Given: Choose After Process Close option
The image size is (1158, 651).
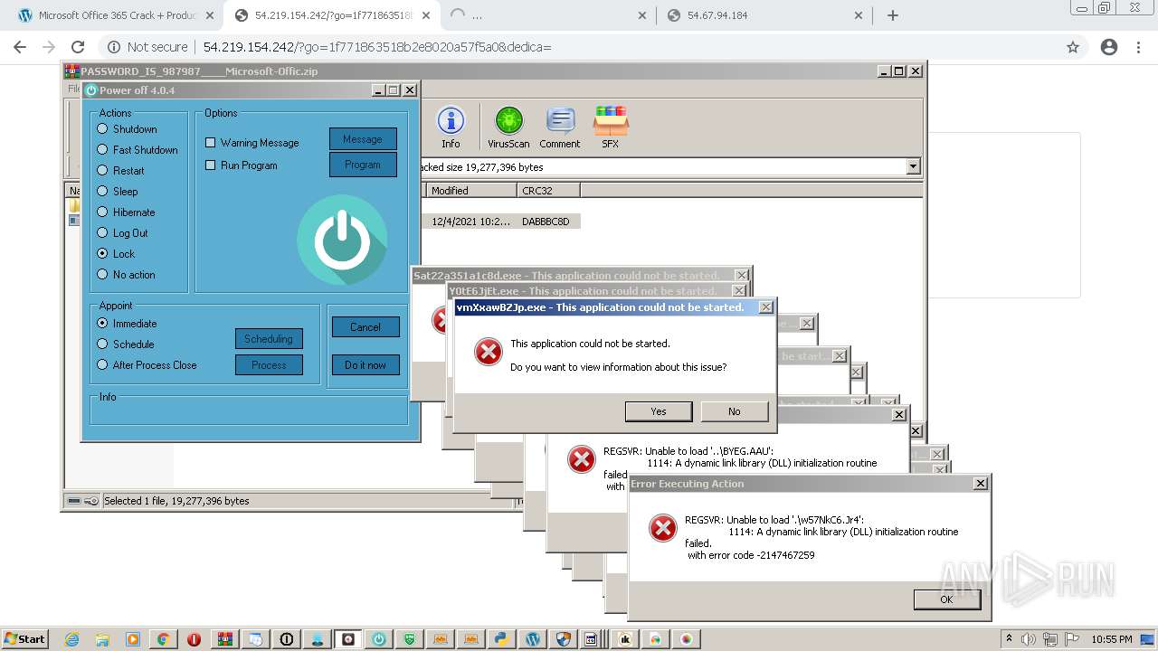Looking at the screenshot, I should 147,365.
